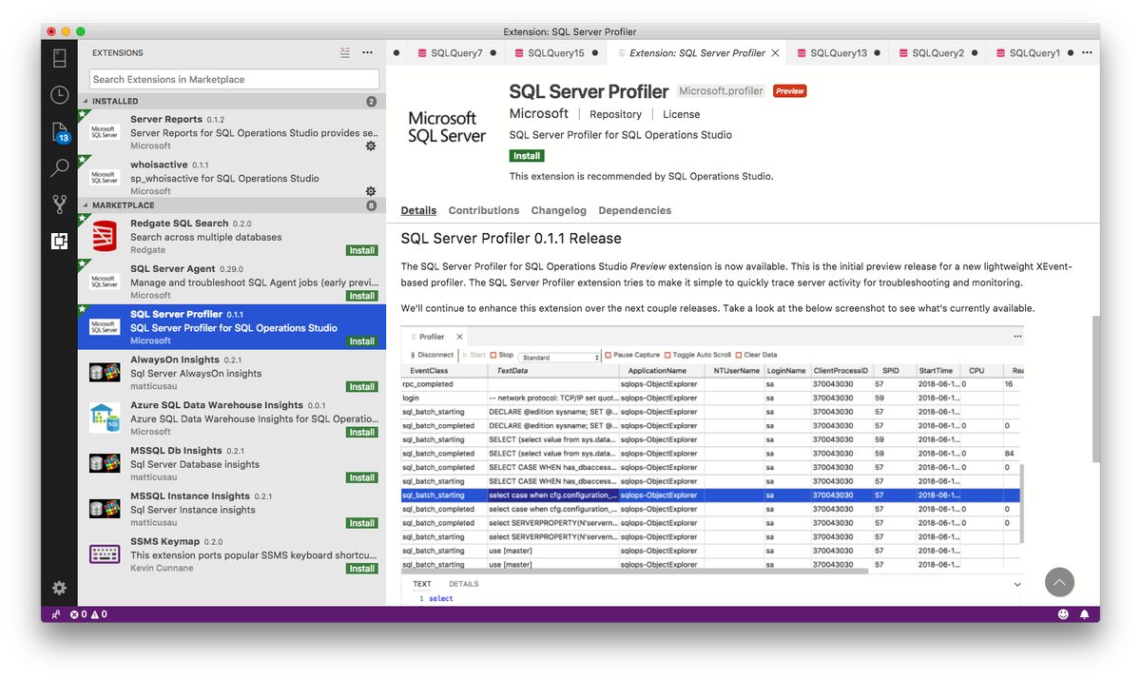
Task: Click status bar leftmost remote icon
Action: (55, 614)
